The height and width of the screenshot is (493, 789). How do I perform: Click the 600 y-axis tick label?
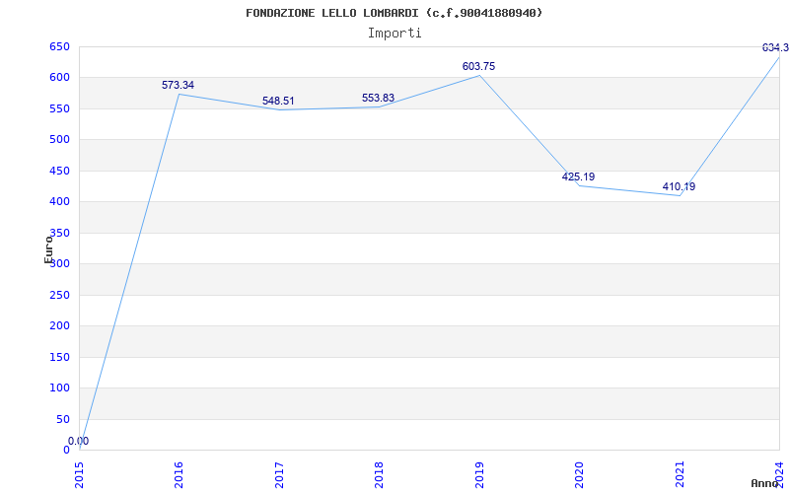click(59, 78)
